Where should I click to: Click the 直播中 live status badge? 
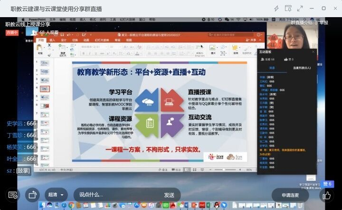click(12, 32)
